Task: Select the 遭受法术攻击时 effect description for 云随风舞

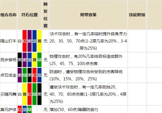Action: (88, 94)
